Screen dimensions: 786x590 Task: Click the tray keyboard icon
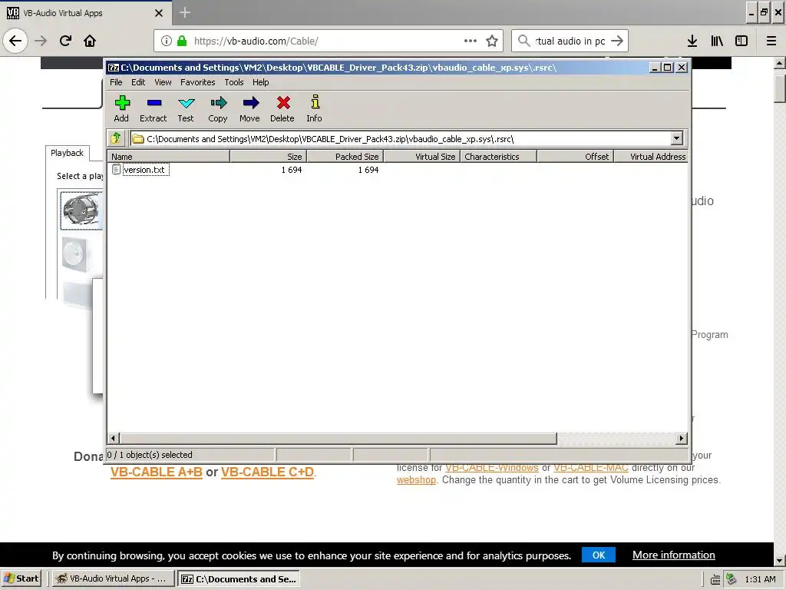click(716, 579)
